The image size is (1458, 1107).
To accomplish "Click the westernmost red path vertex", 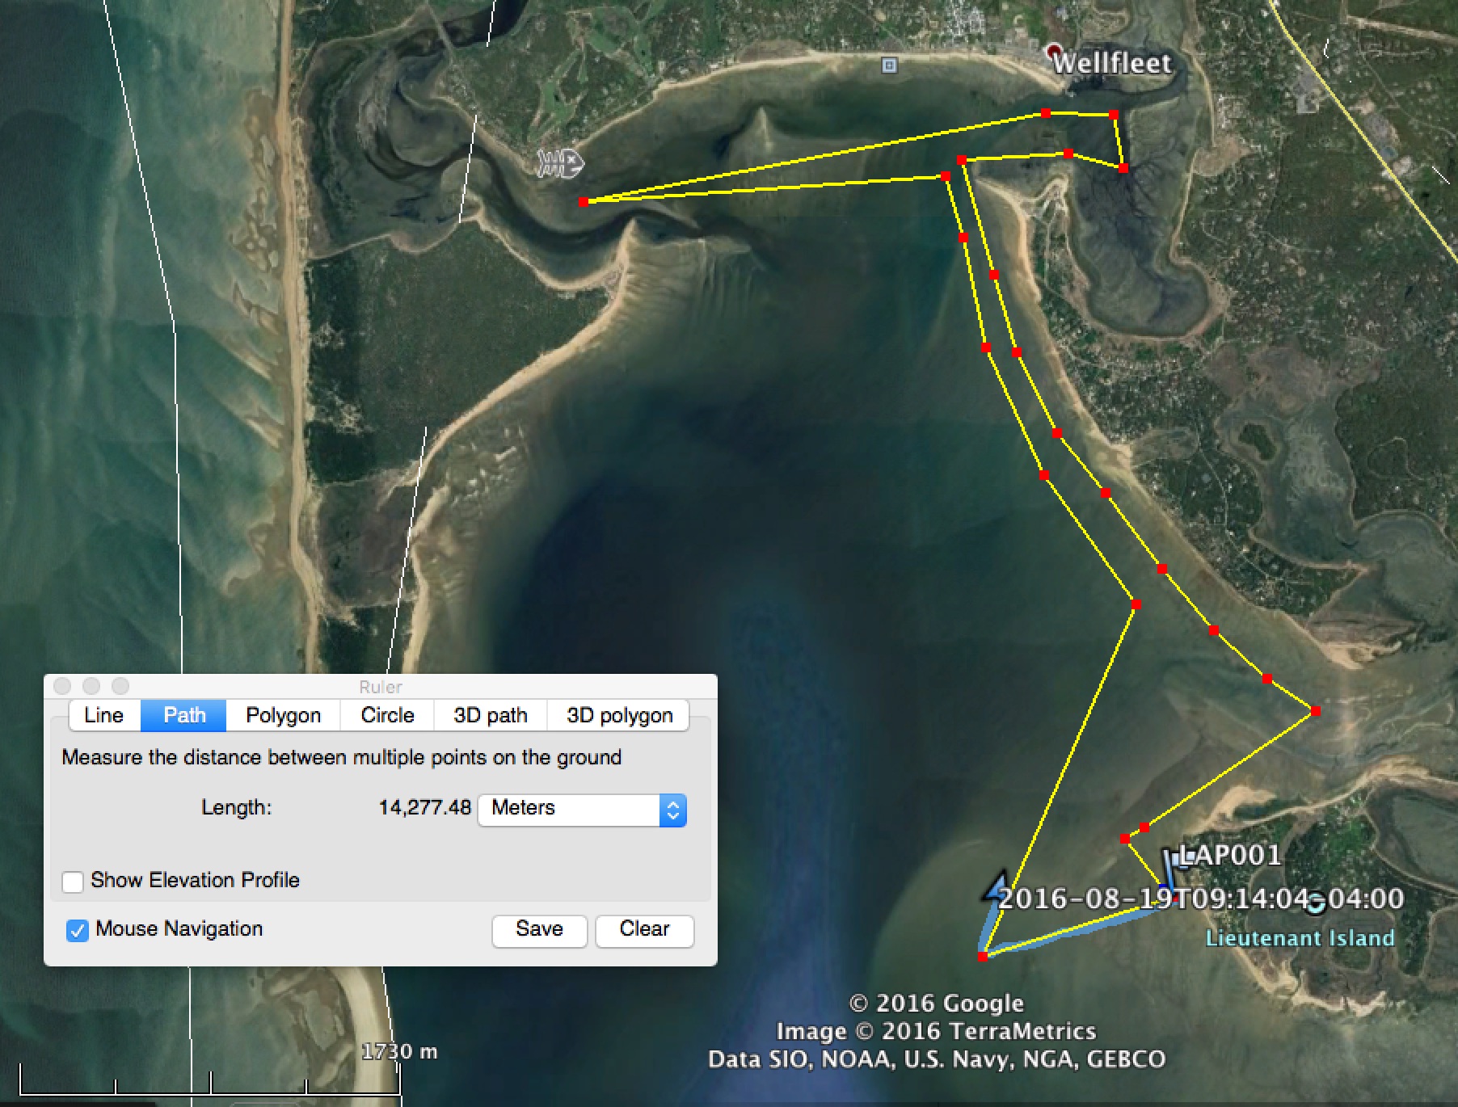I will [x=584, y=202].
